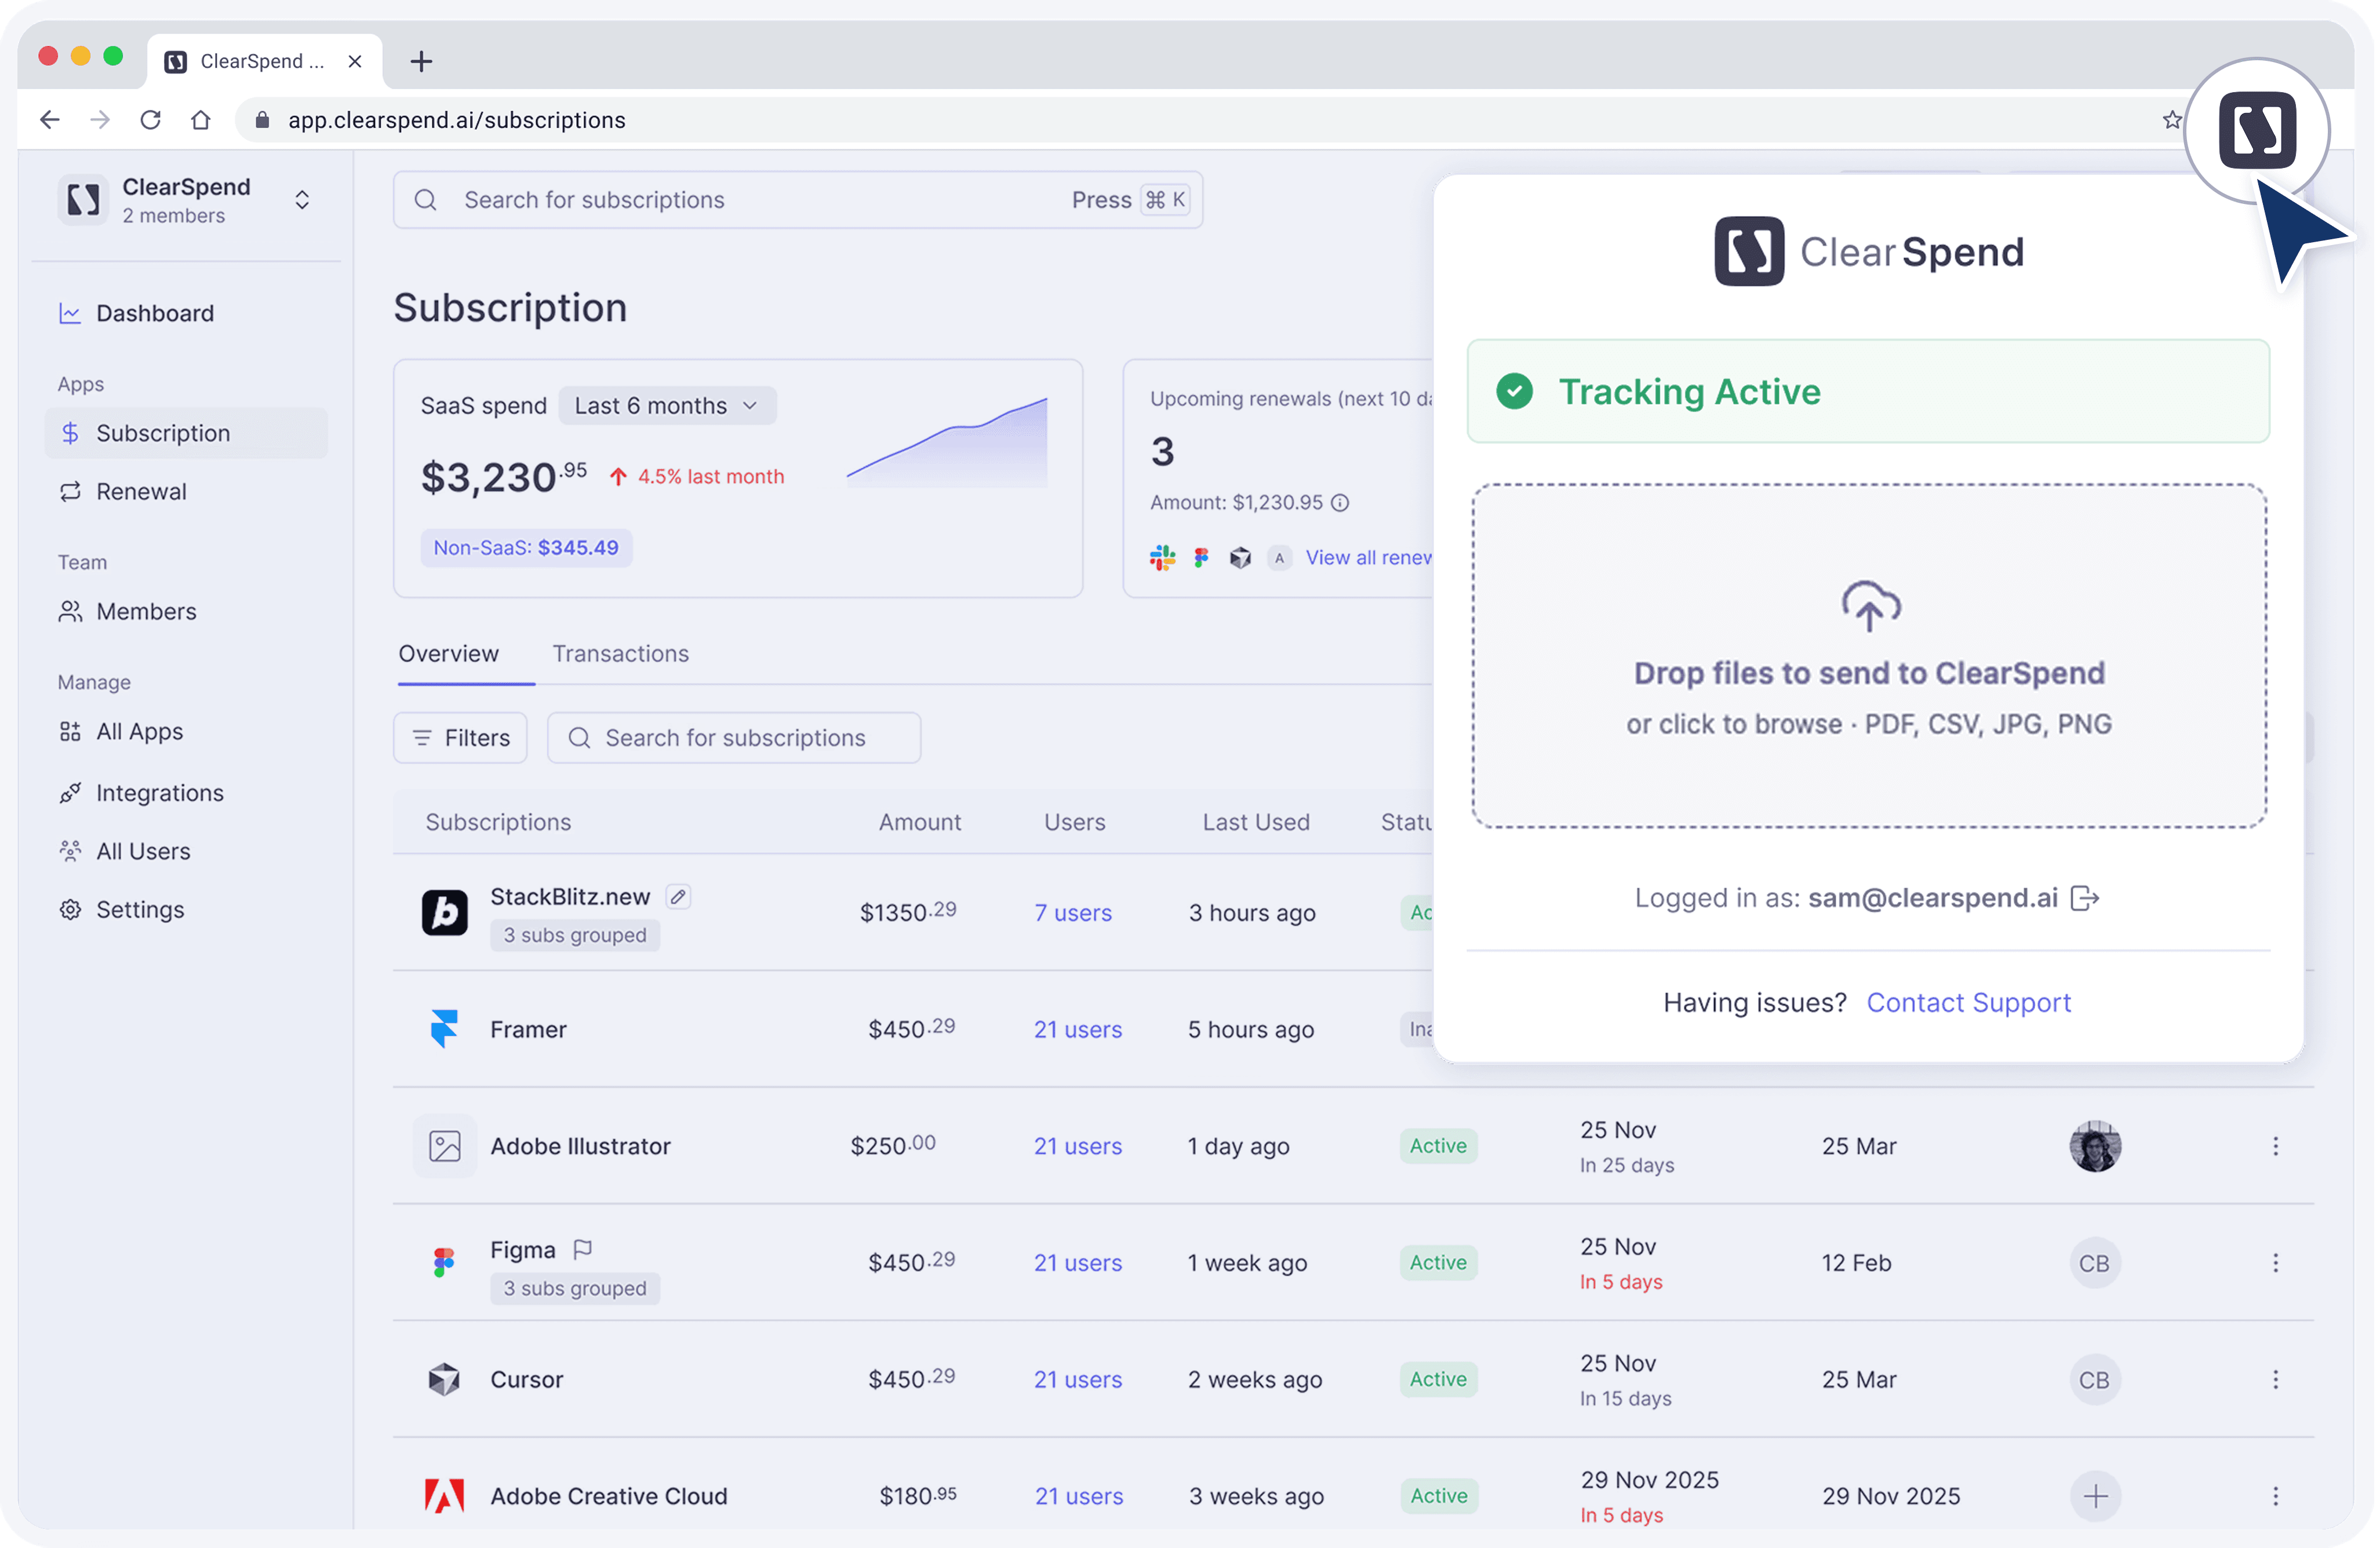Click the CB owner avatar in Cursor row
2380x1548 pixels.
pos(2094,1380)
